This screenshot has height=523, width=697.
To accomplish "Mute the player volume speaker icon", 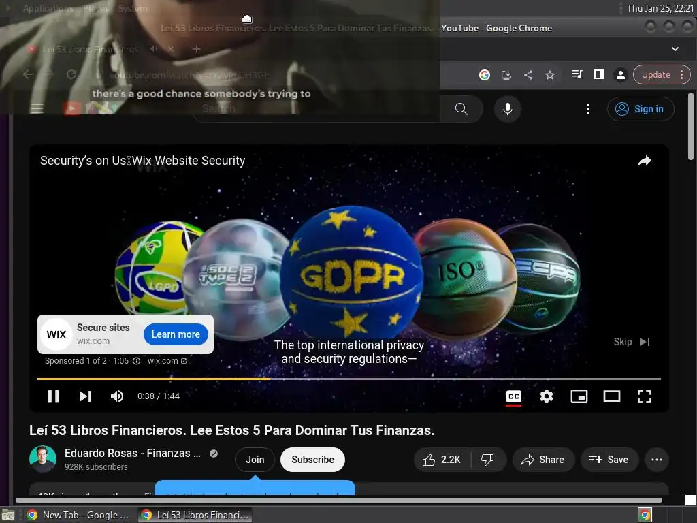I will pos(116,396).
